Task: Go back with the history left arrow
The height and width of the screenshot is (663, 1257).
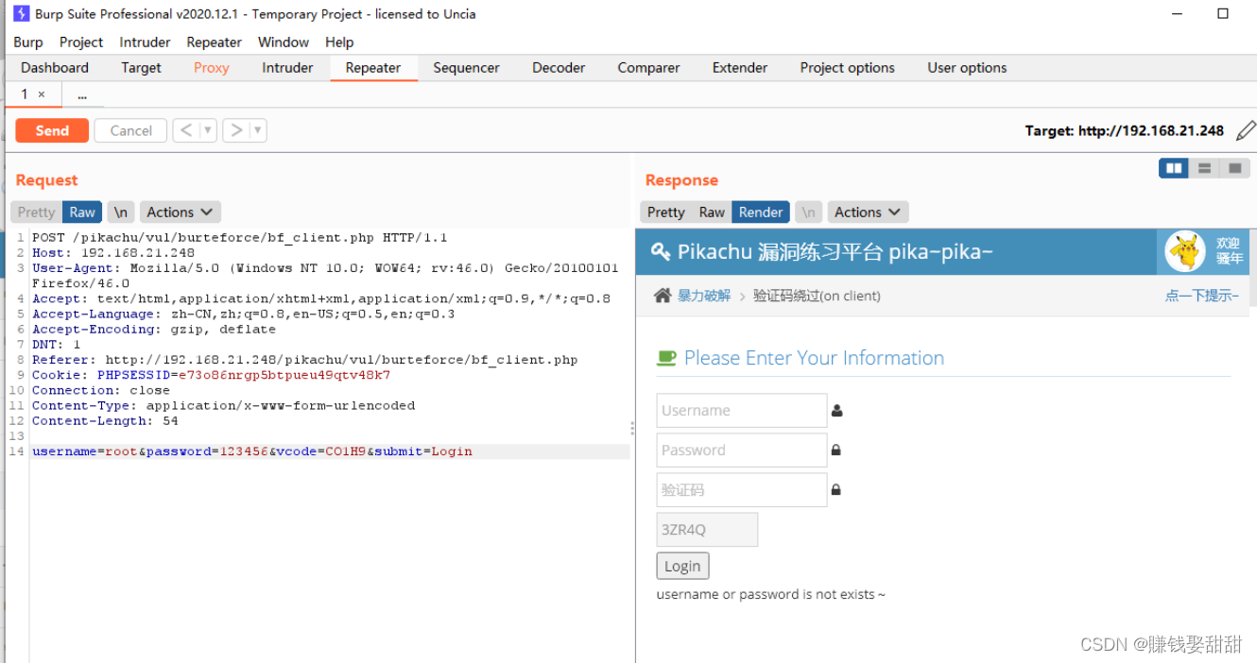Action: click(185, 130)
